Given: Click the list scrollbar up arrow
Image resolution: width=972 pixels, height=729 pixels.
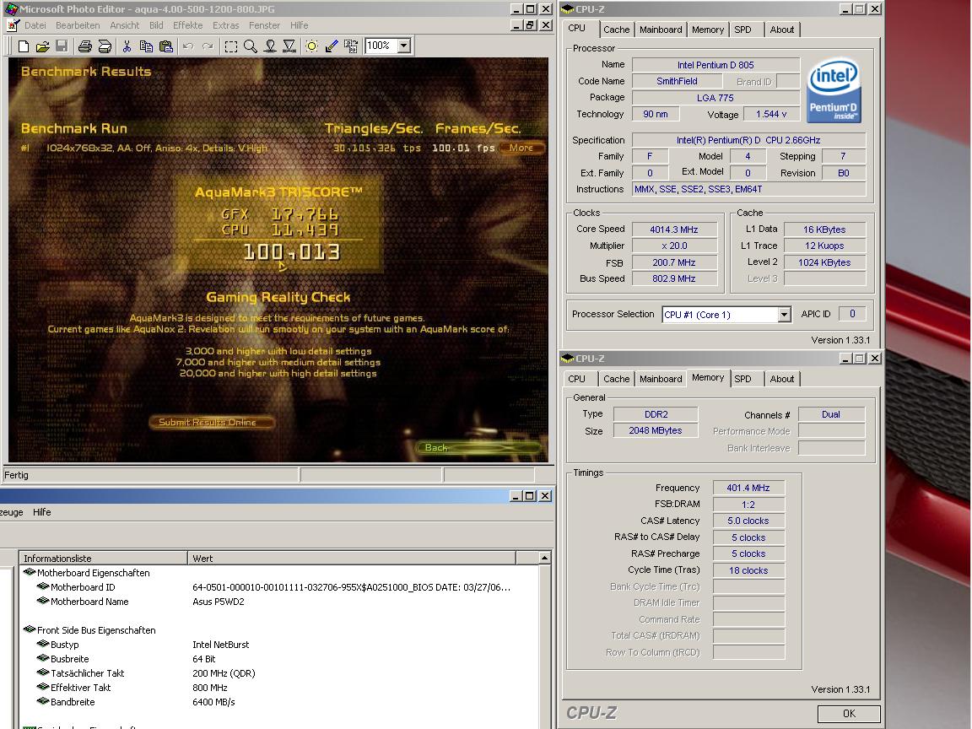Looking at the screenshot, I should [x=544, y=558].
